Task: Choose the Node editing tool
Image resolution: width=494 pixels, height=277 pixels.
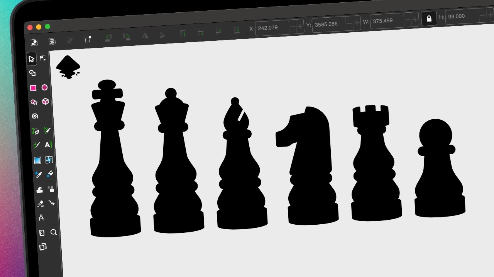Action: 43,58
